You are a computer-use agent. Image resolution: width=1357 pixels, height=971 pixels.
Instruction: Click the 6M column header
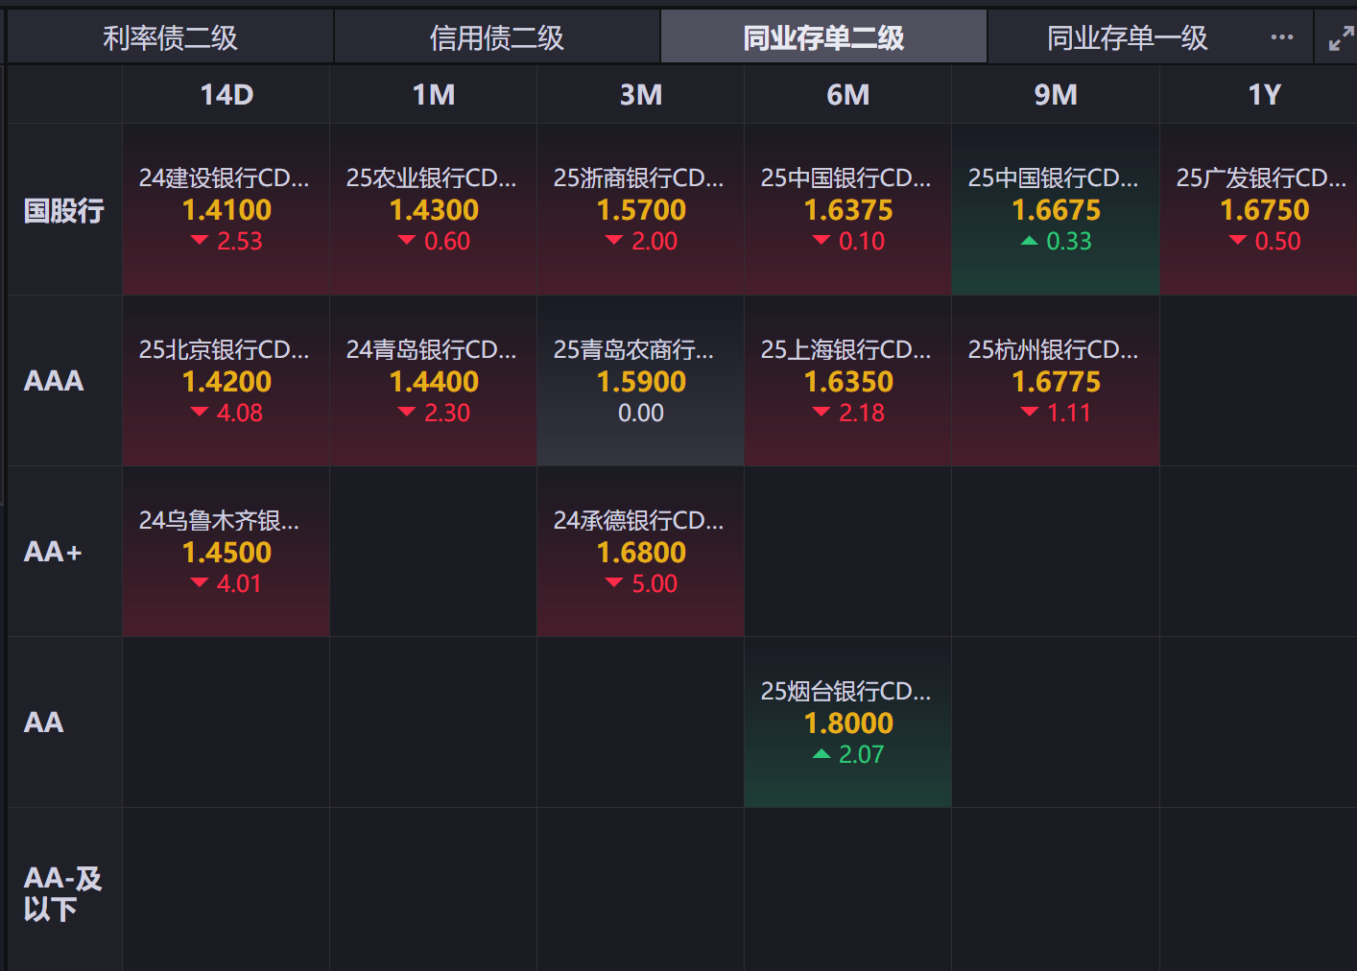coord(848,95)
